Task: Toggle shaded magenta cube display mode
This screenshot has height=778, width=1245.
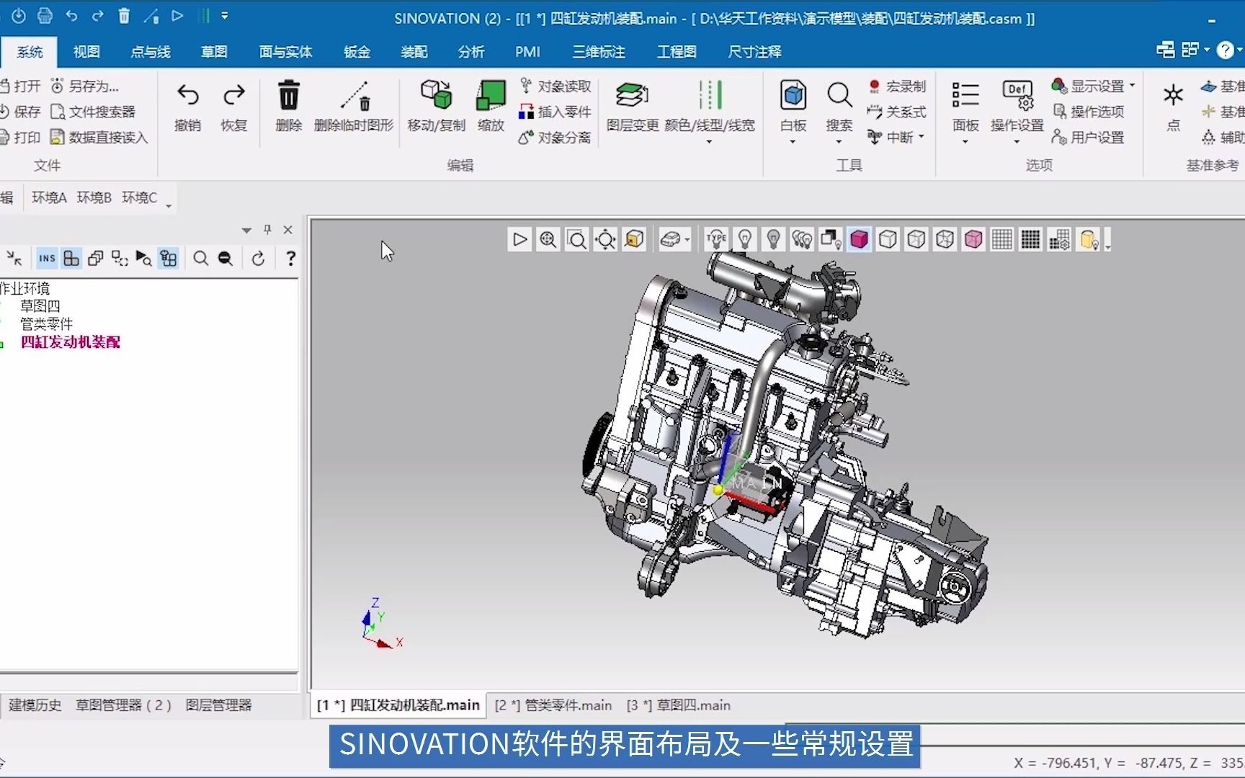Action: point(859,239)
